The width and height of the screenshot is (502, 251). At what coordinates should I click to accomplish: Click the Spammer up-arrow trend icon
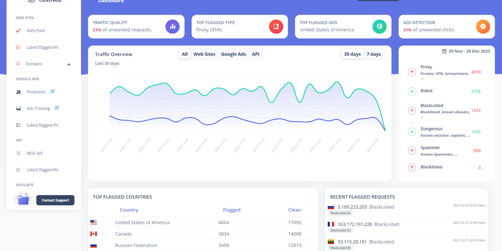412,151
